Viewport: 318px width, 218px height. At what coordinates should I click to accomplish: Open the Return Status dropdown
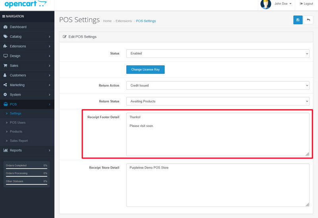click(x=218, y=101)
